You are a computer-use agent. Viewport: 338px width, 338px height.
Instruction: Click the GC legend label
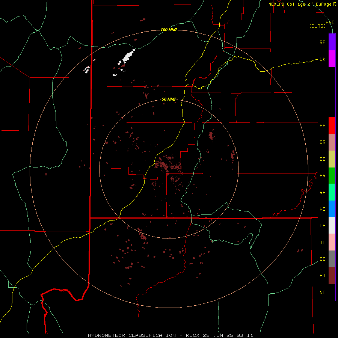322,259
